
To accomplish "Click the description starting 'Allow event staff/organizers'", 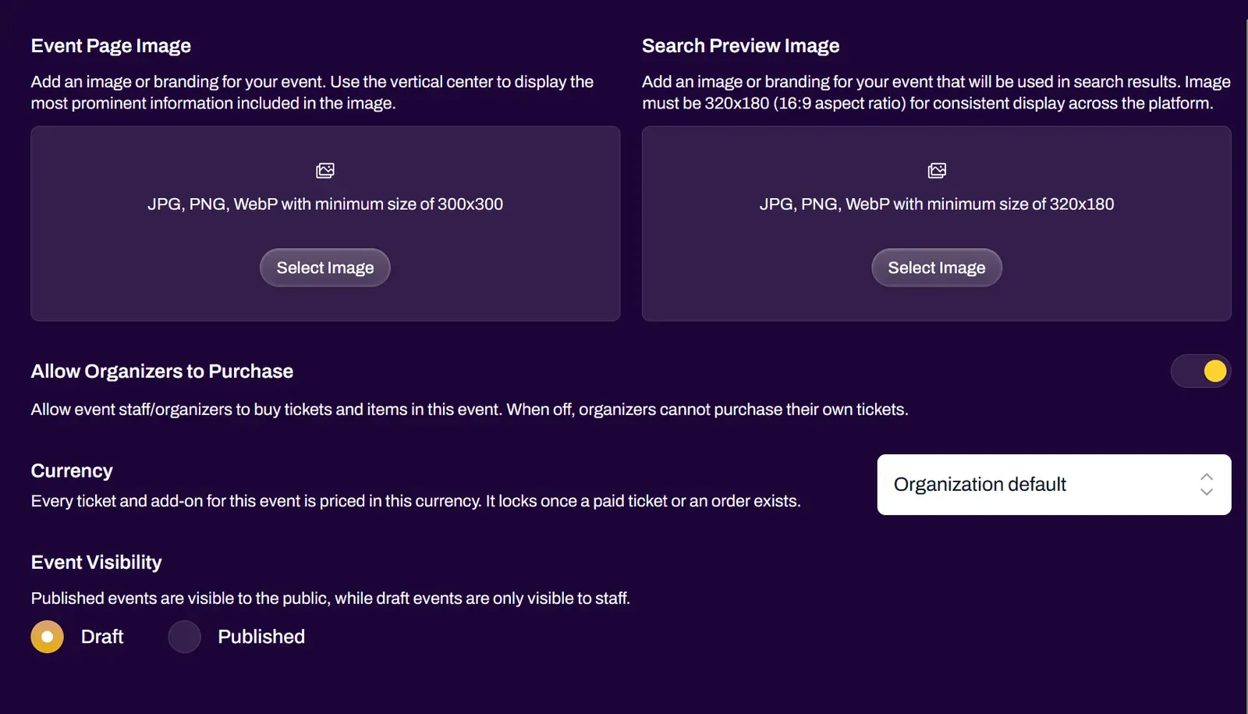I will [470, 410].
